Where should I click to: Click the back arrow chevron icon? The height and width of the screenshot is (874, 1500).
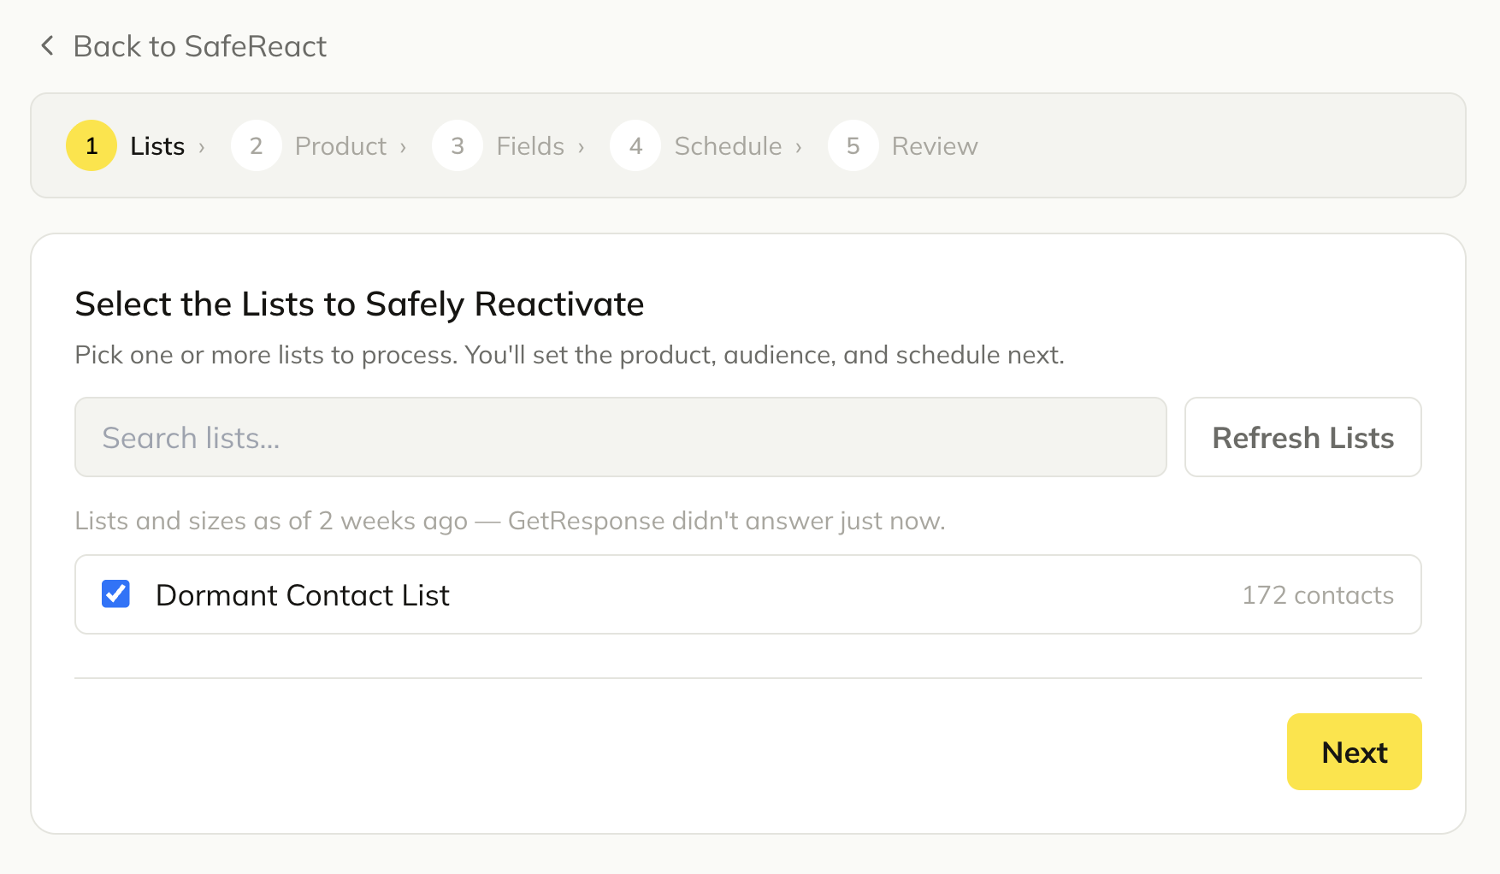[x=48, y=46]
